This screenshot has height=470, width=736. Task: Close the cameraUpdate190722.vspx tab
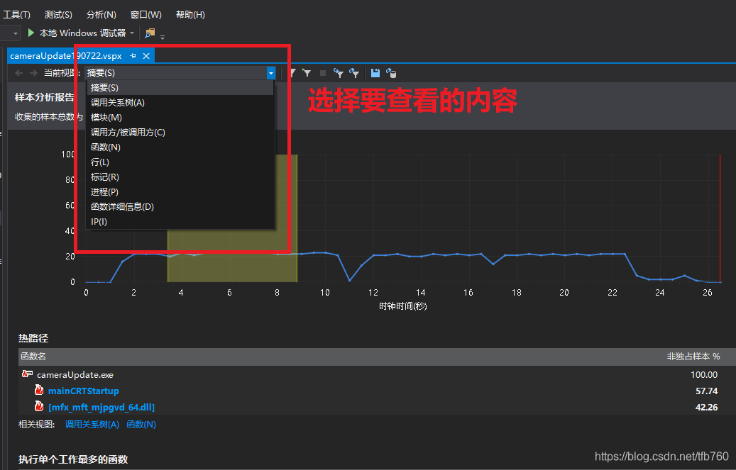click(146, 56)
